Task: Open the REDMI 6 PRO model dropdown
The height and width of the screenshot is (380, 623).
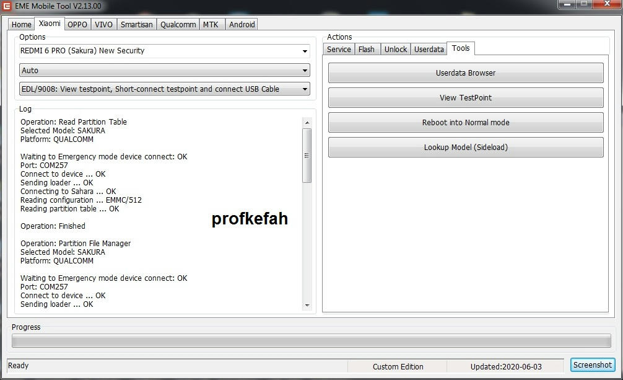Action: [x=165, y=51]
